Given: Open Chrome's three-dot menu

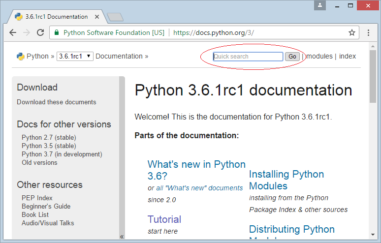Looking at the screenshot, I should coord(368,32).
